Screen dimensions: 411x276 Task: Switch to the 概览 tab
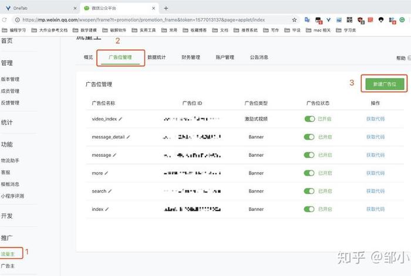(x=88, y=58)
